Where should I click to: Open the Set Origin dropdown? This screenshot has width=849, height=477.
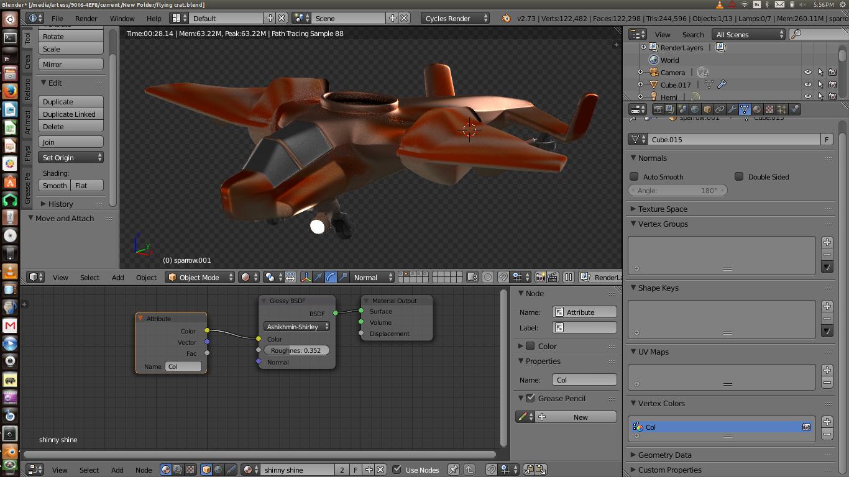tap(71, 158)
